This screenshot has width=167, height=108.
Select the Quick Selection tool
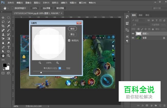pyautogui.click(x=8, y=22)
